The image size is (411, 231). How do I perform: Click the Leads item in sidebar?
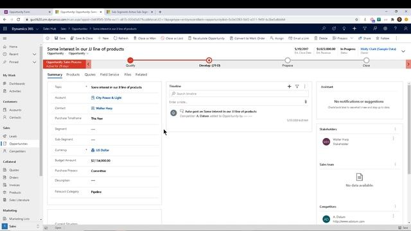(x=13, y=136)
